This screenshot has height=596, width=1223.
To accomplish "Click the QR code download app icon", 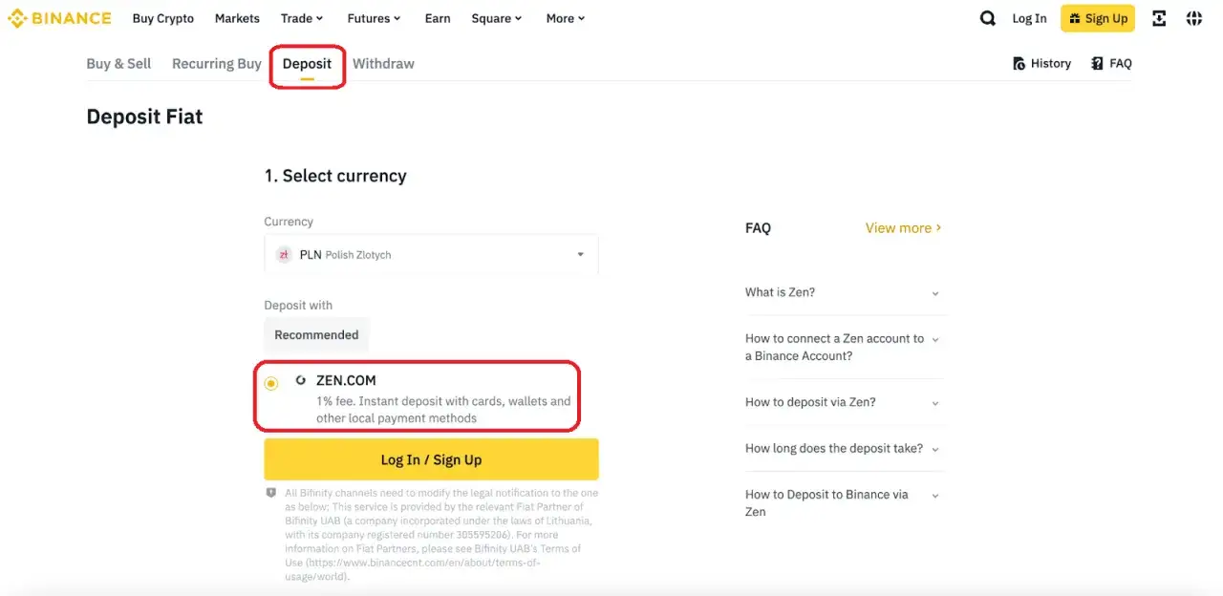I will pos(1158,17).
